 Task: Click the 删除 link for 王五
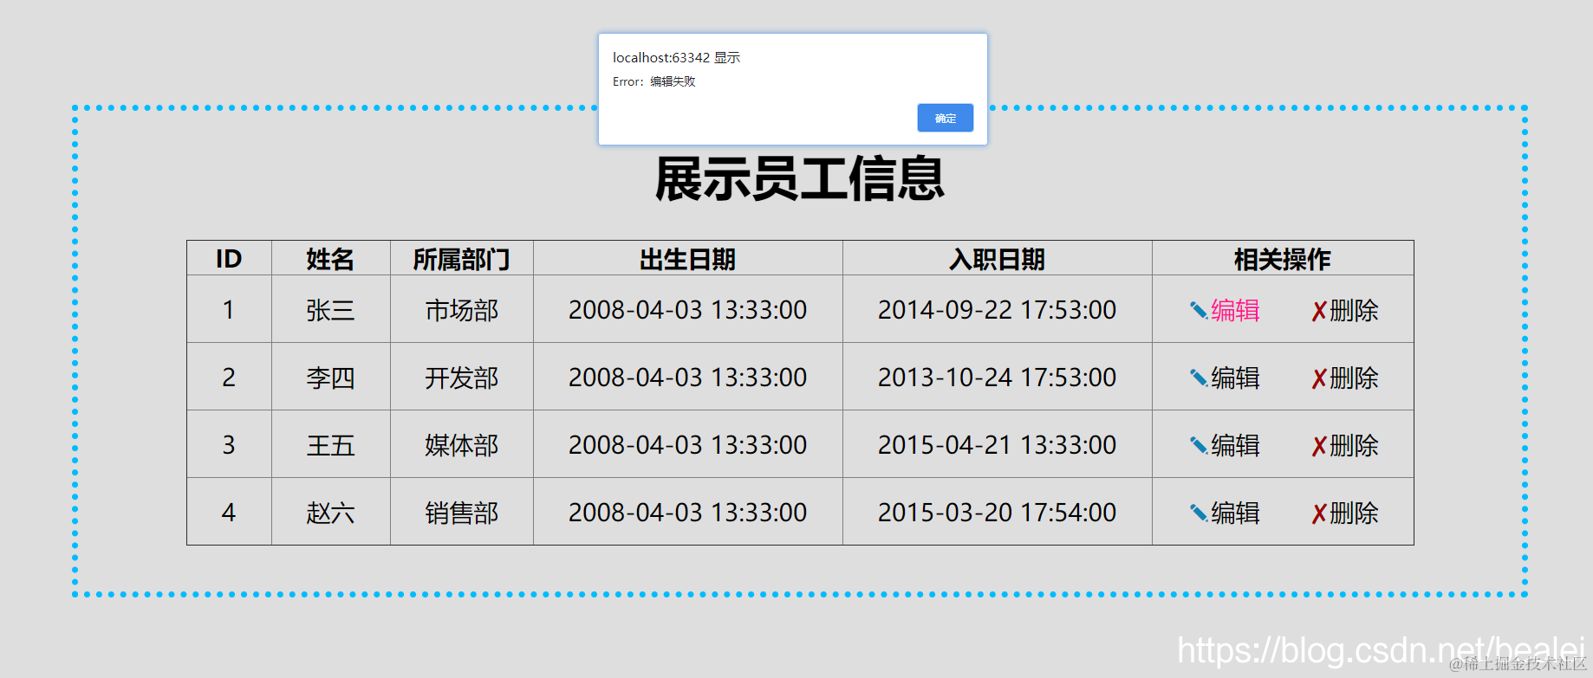point(1354,445)
